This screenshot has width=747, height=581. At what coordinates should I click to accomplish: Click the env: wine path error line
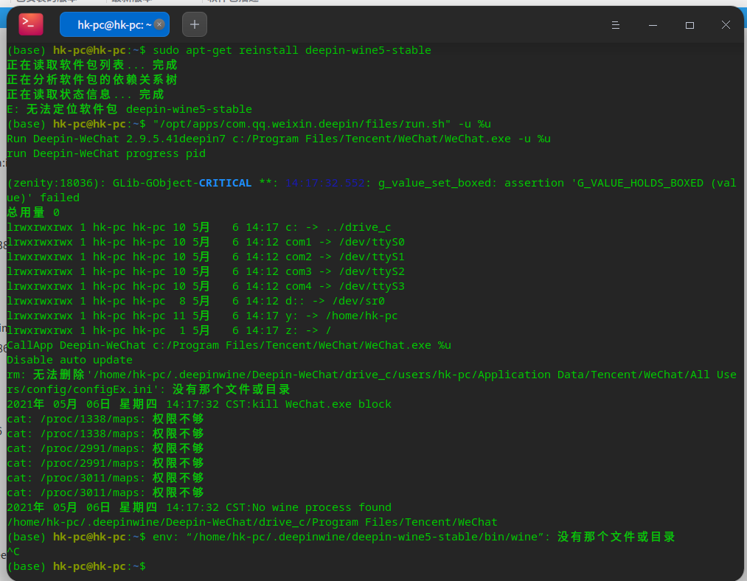(413, 537)
